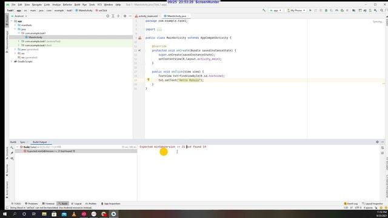The width and height of the screenshot is (388, 218).
Task: Click the onClick breadcrumb in navigation bar
Action: 101,10
